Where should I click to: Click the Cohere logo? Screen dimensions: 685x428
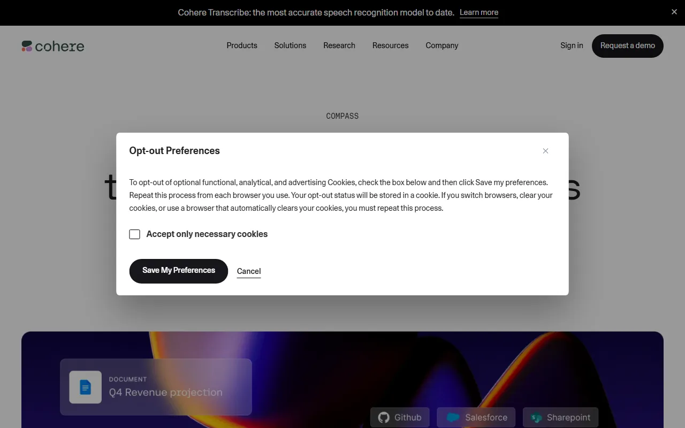pos(53,46)
